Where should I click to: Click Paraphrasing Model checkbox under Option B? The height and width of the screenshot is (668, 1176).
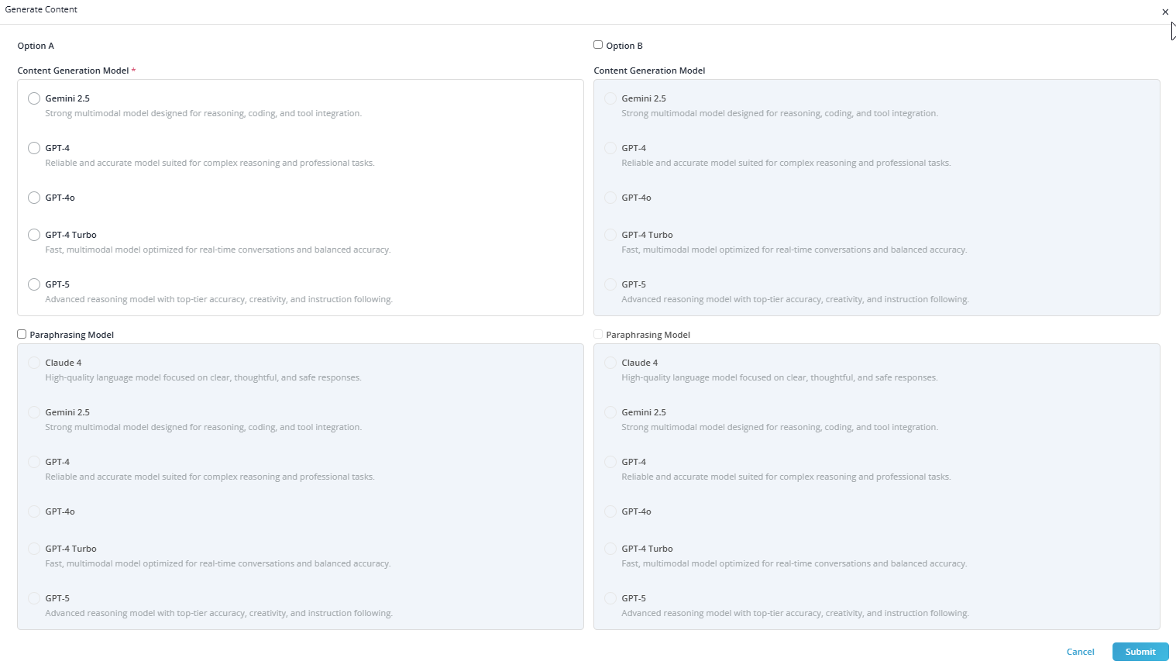[598, 334]
